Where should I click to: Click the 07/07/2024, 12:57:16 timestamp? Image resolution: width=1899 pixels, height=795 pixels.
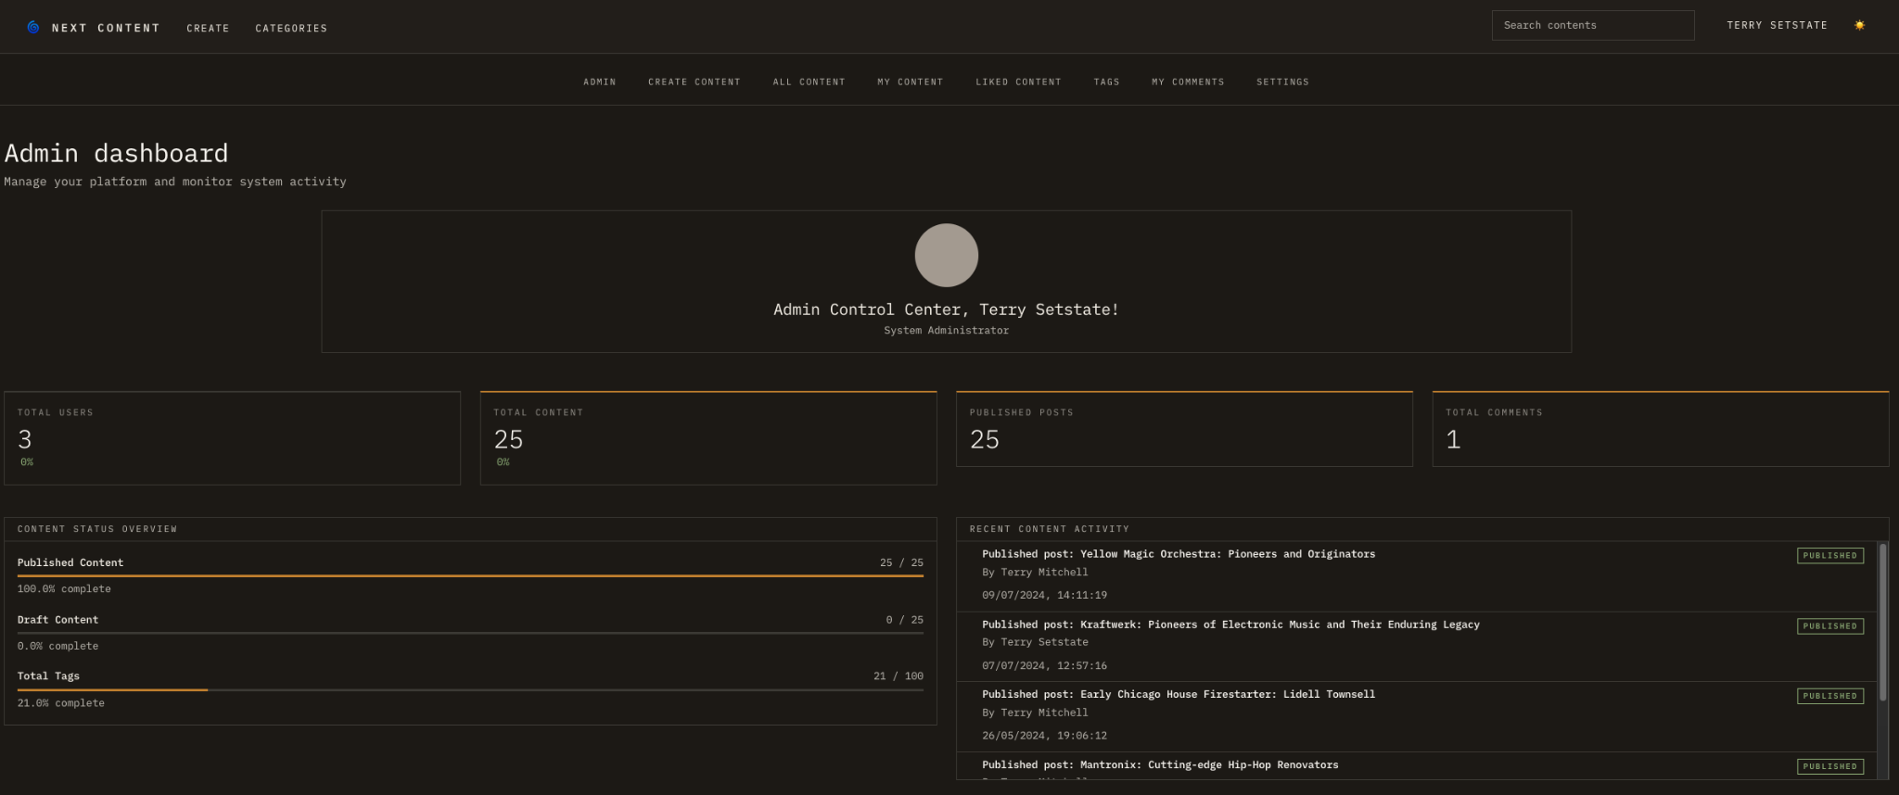[x=1044, y=665]
